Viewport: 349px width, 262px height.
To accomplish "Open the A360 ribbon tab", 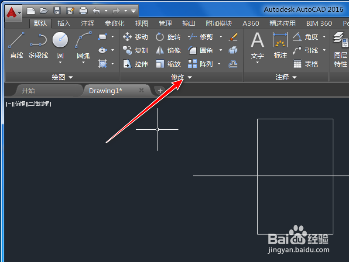I will pos(251,24).
